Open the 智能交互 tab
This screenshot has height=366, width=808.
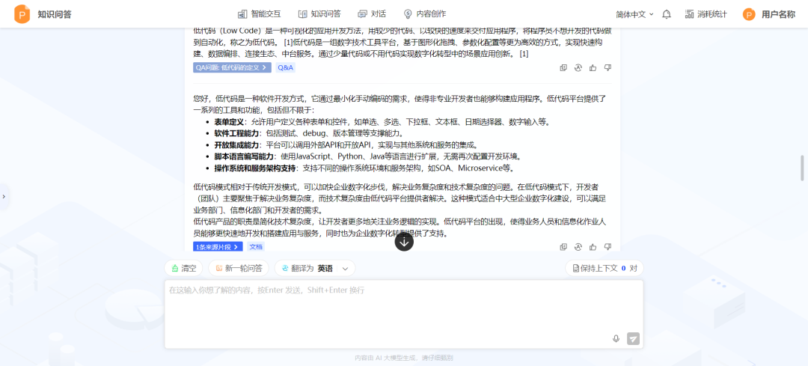point(258,14)
